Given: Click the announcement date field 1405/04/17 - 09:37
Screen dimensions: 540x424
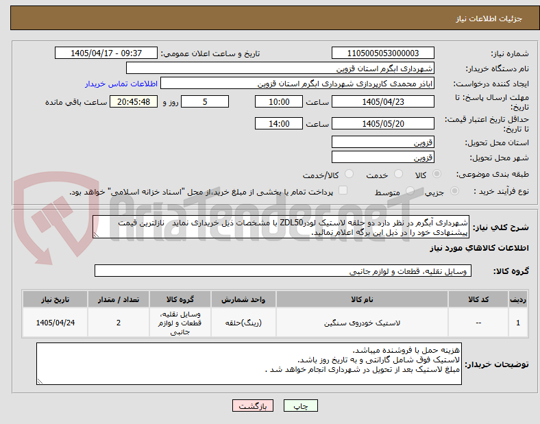Looking at the screenshot, I should click(x=106, y=53).
